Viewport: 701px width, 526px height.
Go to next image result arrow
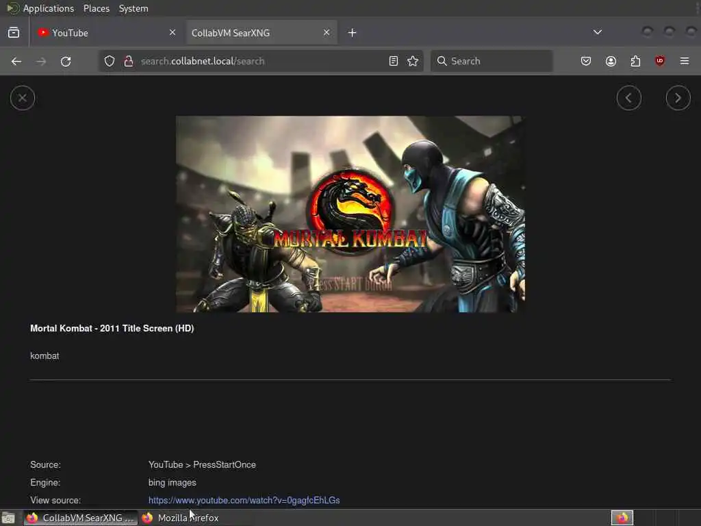[x=678, y=98]
